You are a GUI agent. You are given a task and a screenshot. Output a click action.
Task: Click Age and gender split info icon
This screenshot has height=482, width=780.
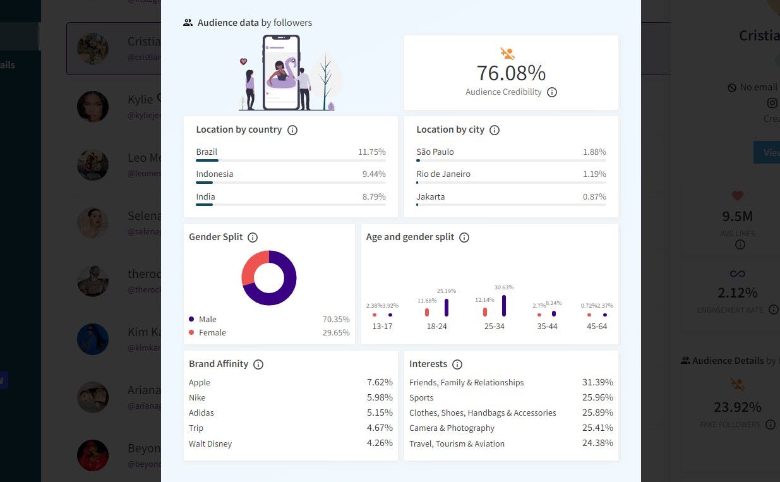[464, 238]
